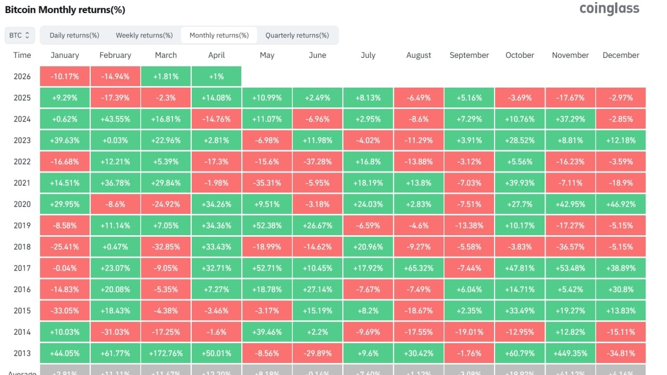The image size is (667, 375).
Task: Click the September column header
Action: click(469, 55)
